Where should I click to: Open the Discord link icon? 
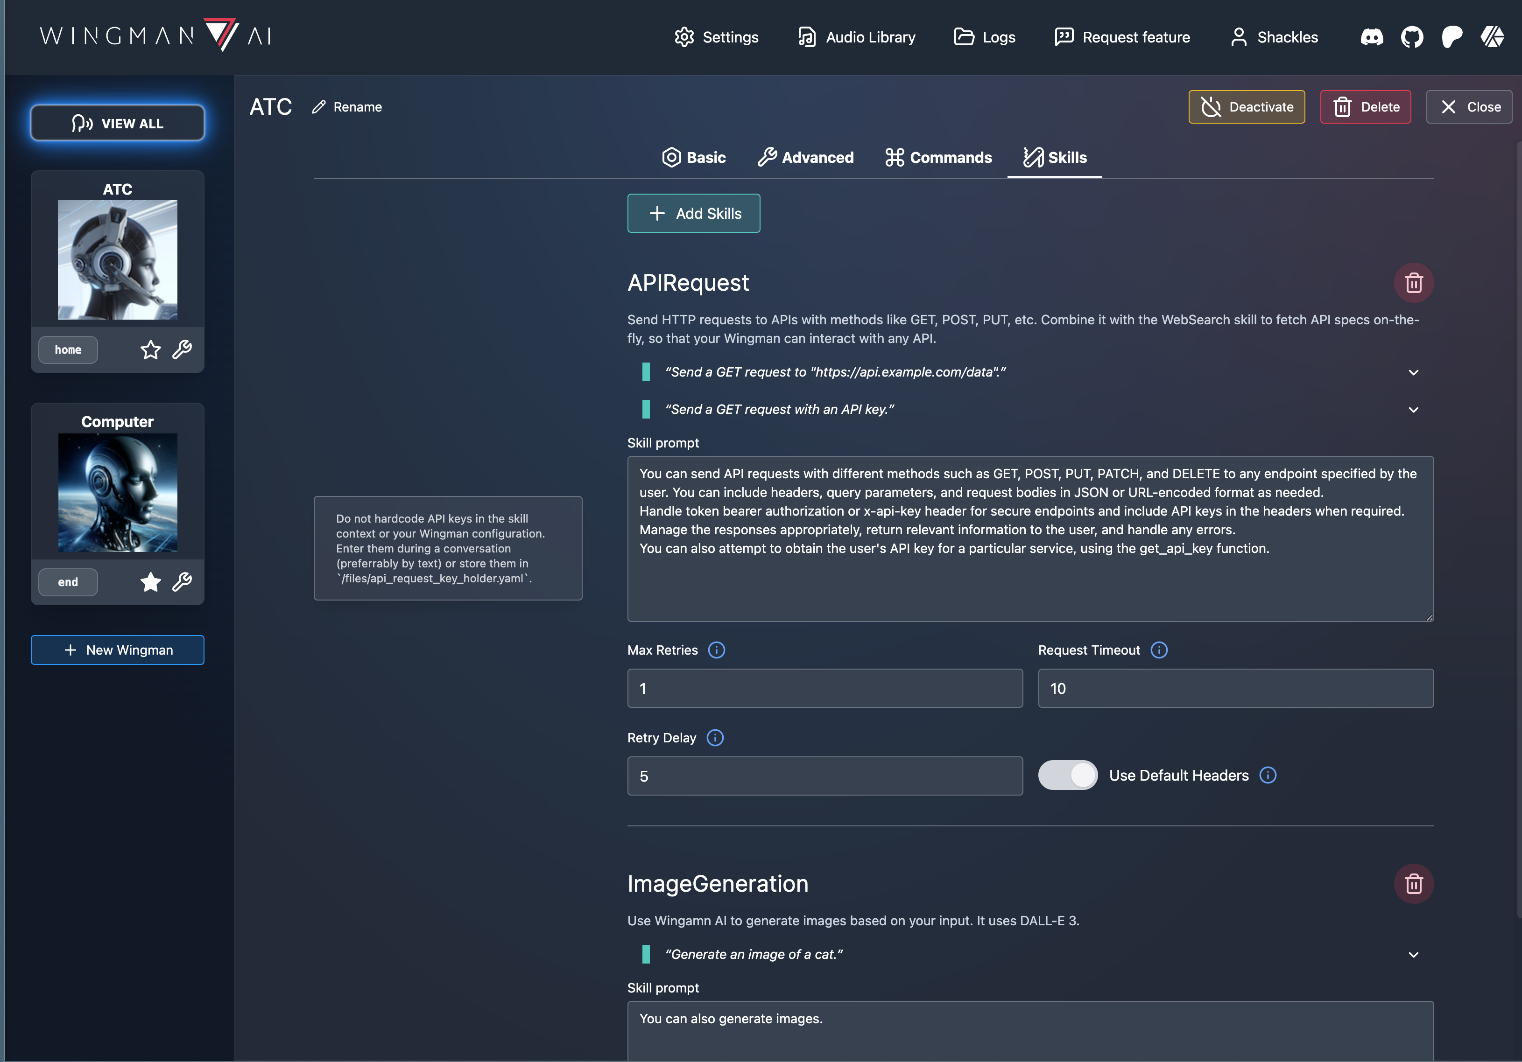point(1372,37)
